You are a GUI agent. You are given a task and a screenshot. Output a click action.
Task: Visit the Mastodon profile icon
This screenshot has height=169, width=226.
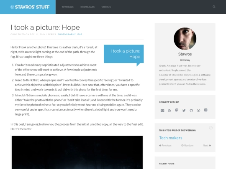coord(177,110)
